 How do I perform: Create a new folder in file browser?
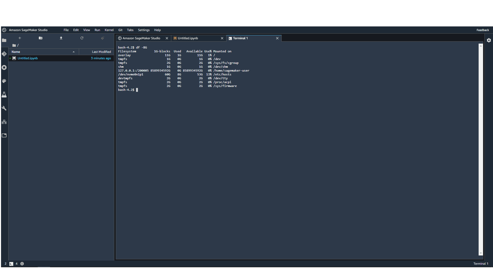point(41,38)
